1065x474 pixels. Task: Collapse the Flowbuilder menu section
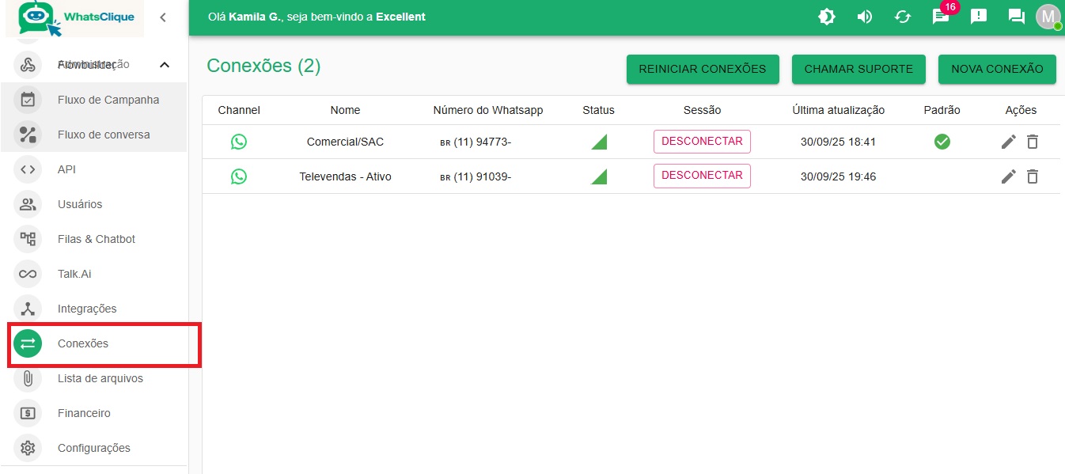165,65
